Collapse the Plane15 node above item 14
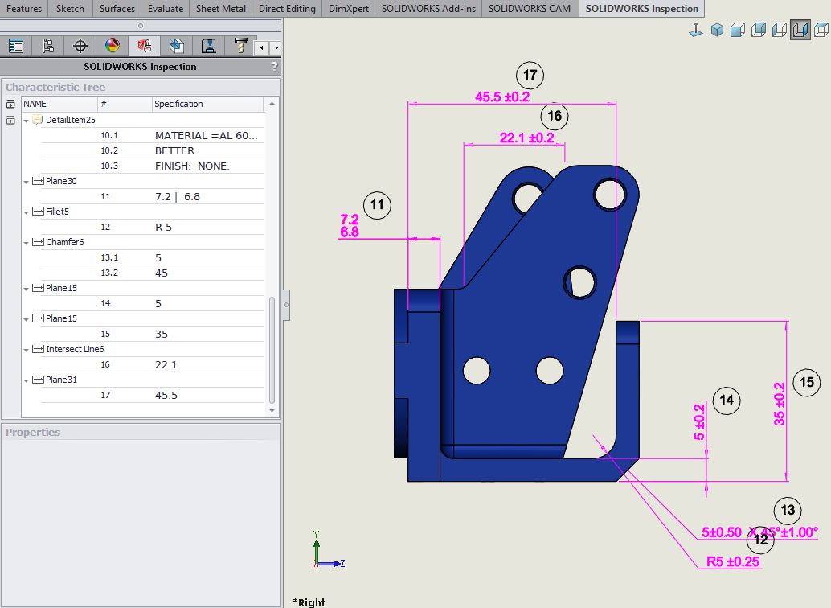The width and height of the screenshot is (831, 608). [x=26, y=290]
